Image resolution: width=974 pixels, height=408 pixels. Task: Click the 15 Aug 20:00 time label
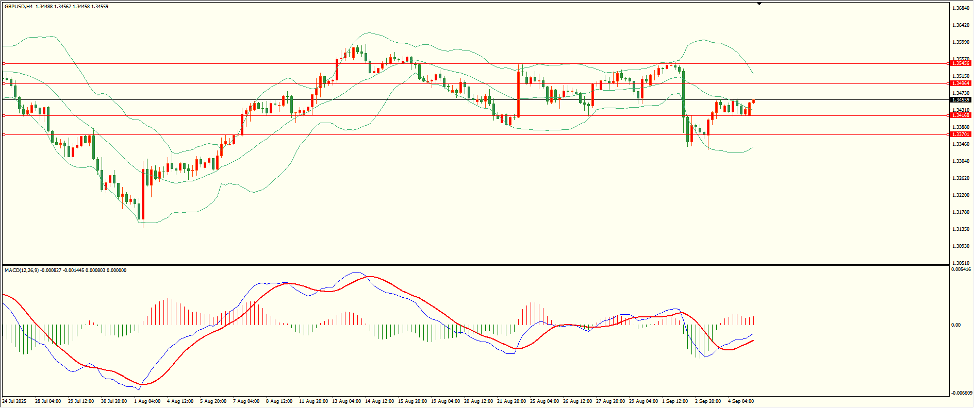point(412,401)
